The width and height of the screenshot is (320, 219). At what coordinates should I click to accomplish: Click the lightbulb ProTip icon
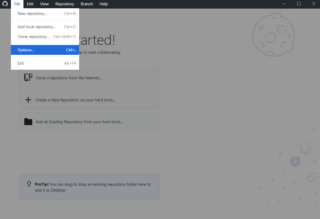[29, 184]
